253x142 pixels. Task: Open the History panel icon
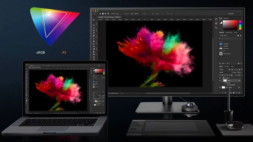[216, 19]
